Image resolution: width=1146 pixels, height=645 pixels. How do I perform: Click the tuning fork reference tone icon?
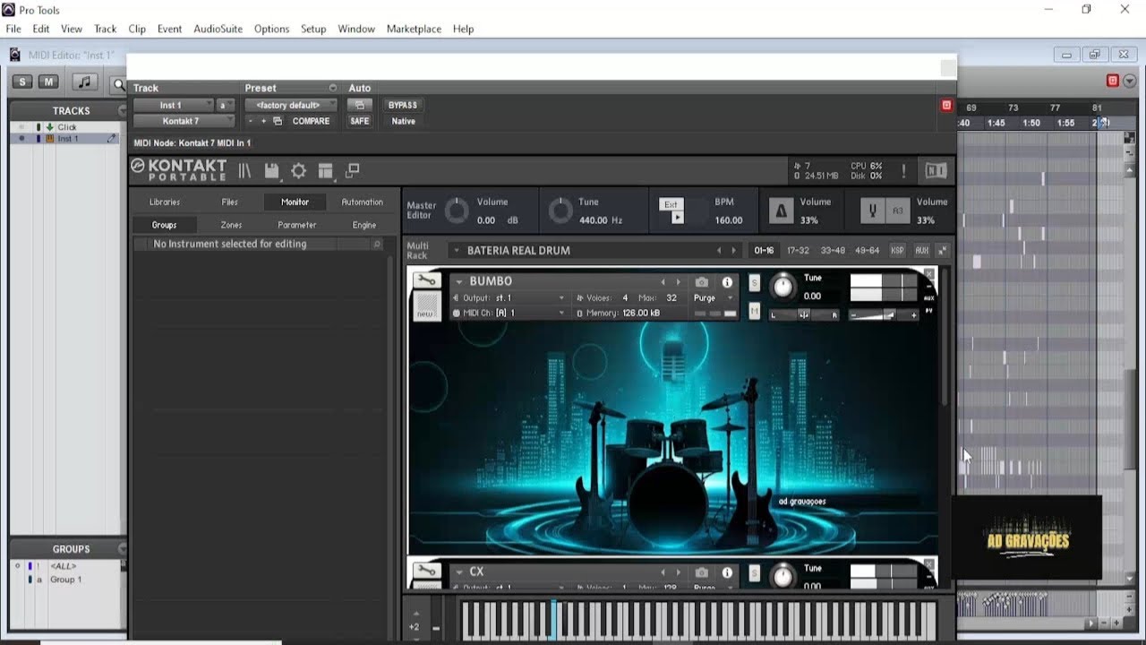872,211
